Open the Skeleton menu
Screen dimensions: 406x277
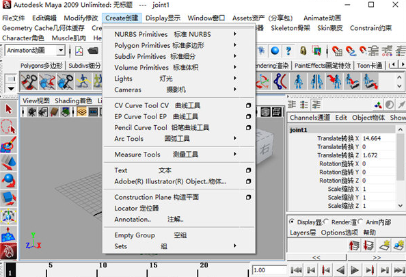tap(290, 28)
